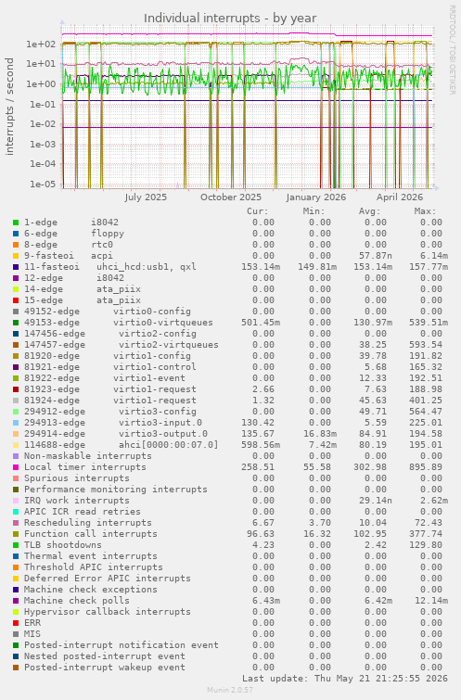Click the chart title Individual interrupts - by year
Image resolution: width=461 pixels, height=700 pixels.
click(x=230, y=19)
